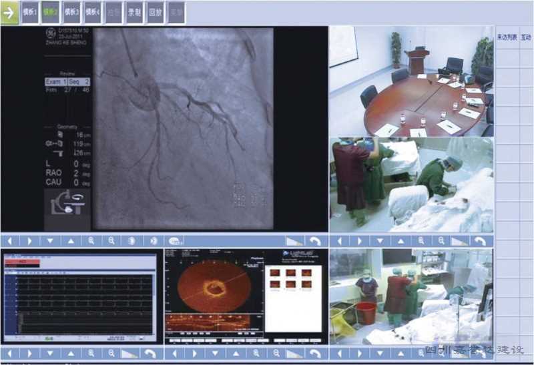Click the wedge slider under the angiography panel
This screenshot has width=534, height=365.
pyautogui.click(x=294, y=241)
